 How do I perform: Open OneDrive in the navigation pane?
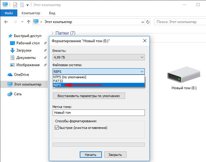21,75
